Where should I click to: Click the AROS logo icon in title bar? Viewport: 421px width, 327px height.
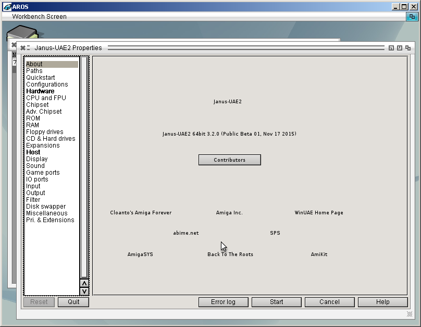[x=7, y=7]
